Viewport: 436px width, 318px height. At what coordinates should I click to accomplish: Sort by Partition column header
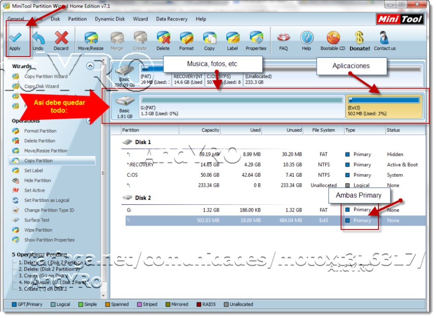150,130
